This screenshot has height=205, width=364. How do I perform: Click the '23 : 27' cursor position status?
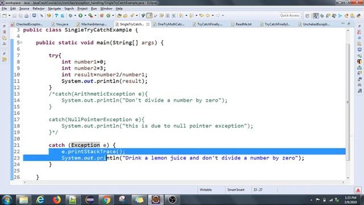[x=258, y=190]
